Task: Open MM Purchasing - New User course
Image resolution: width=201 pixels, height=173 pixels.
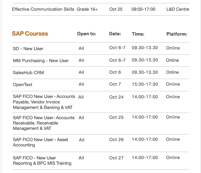Action: point(41,61)
